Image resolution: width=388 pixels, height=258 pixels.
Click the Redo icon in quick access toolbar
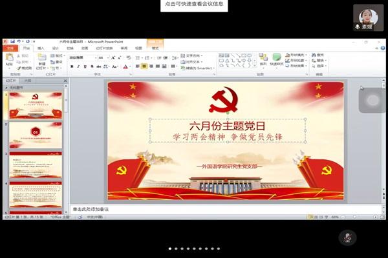coord(28,41)
